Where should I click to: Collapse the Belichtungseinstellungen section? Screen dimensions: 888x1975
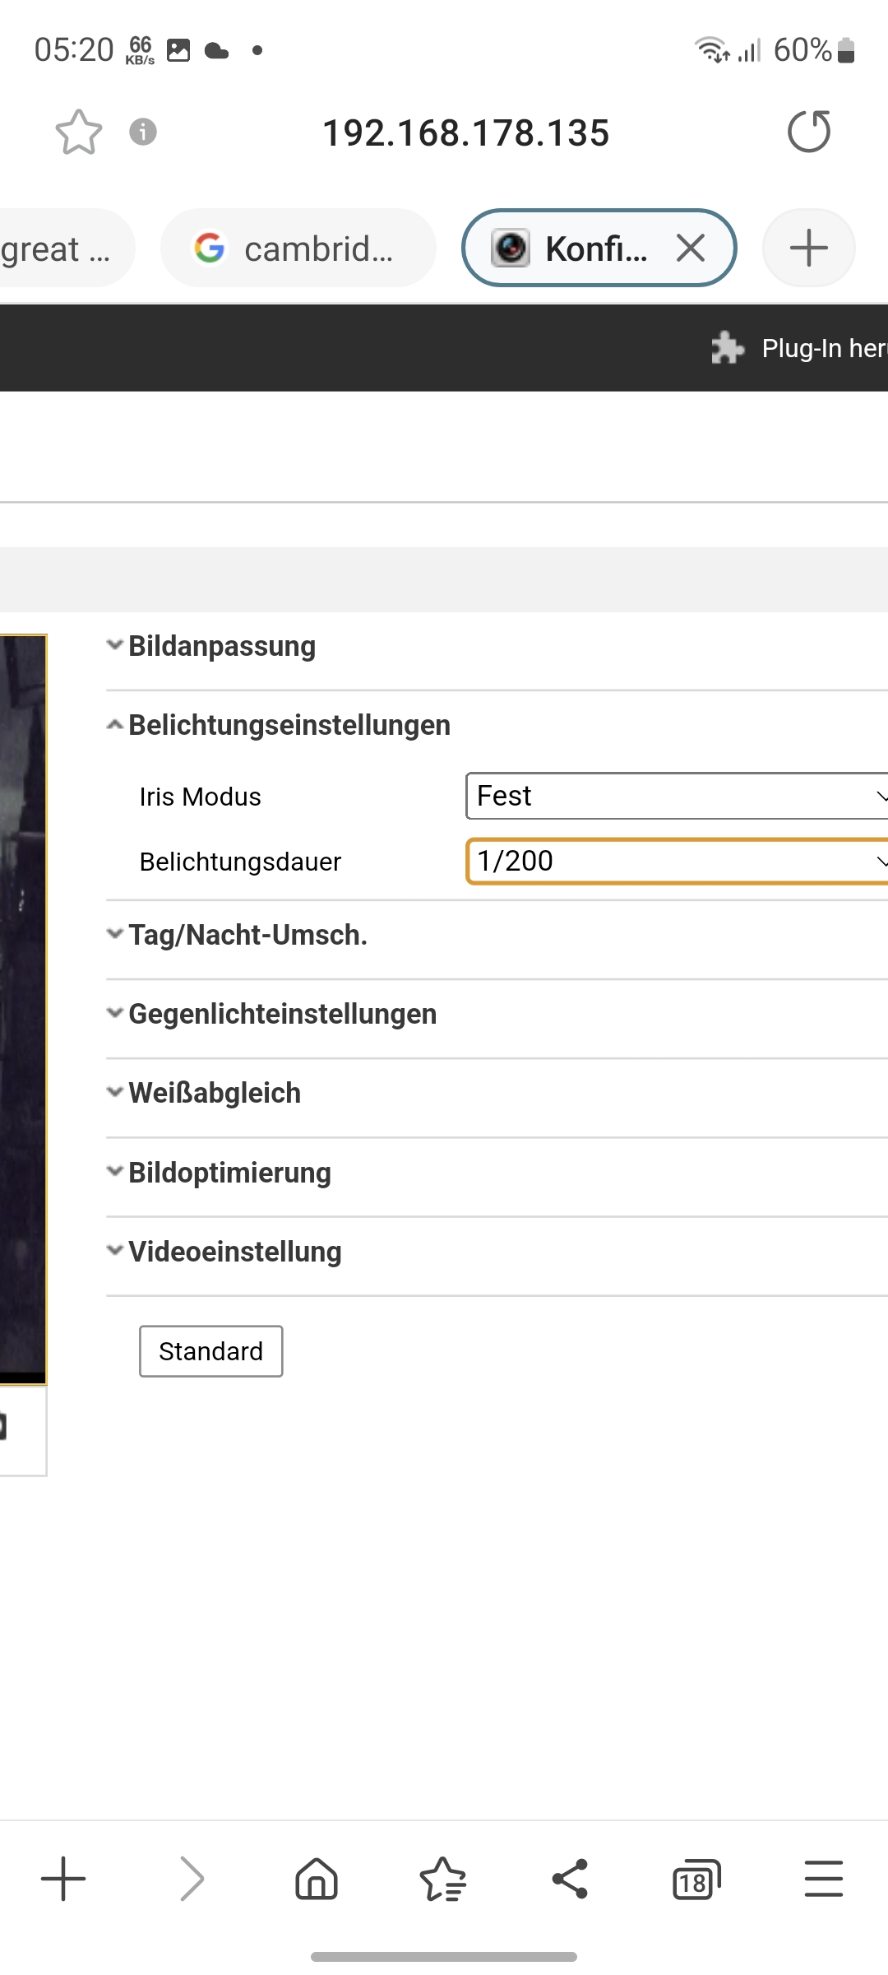click(289, 726)
